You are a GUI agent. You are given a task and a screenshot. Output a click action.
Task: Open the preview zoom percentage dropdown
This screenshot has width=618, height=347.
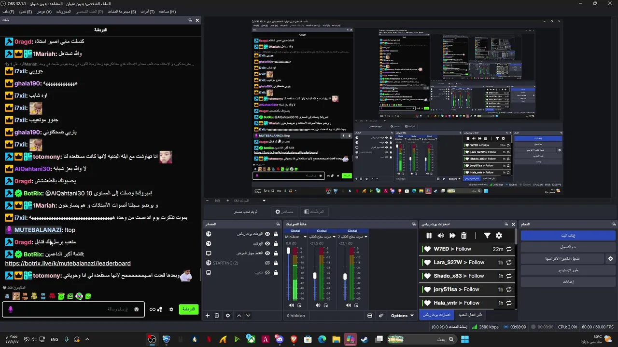coord(264,200)
